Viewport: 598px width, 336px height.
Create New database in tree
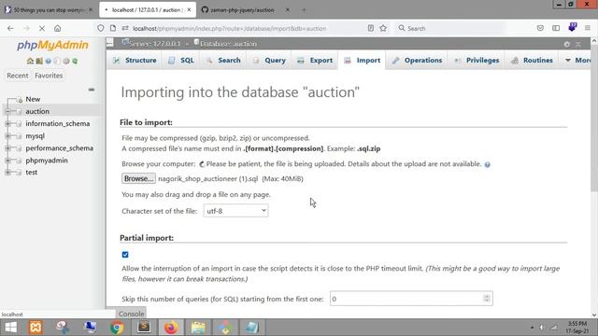[33, 99]
